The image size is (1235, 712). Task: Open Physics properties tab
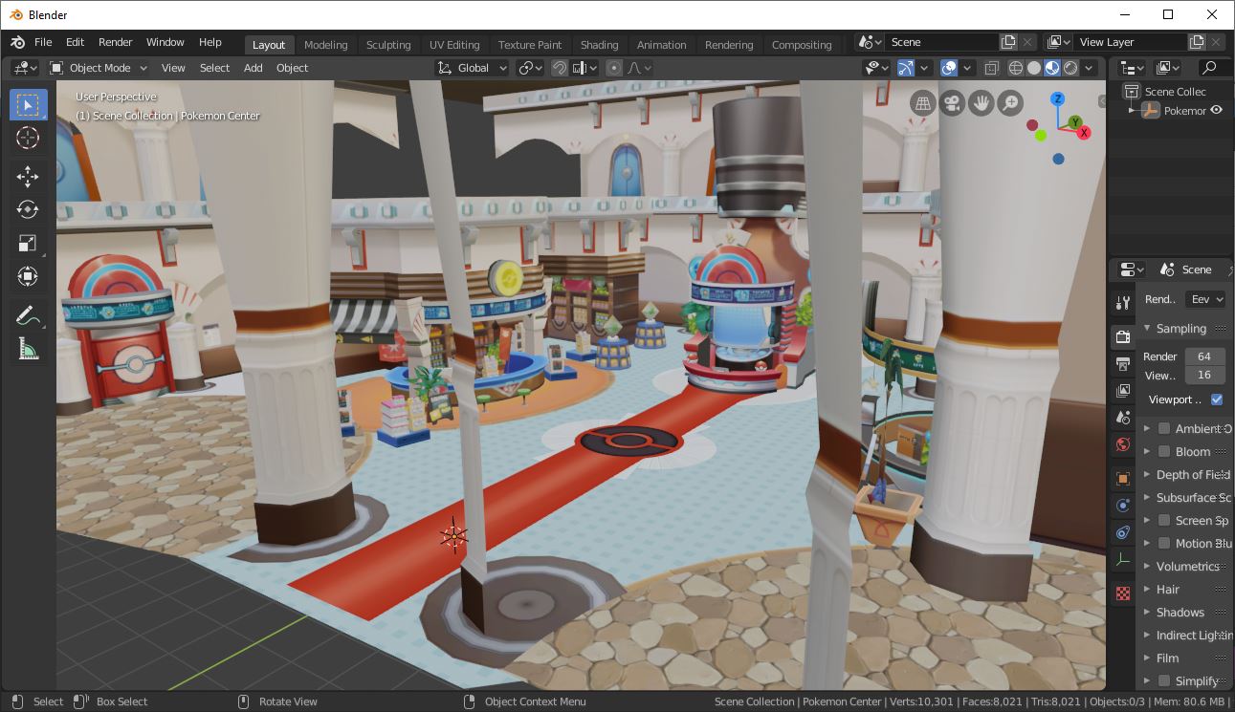pos(1123,505)
